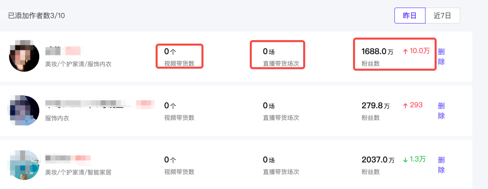Image resolution: width=488 pixels, height=189 pixels.
Task: Click the 服饰内衣 category of second author
Action: (x=57, y=118)
